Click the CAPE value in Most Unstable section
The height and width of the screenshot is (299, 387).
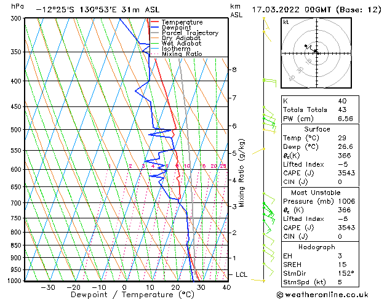[346, 228]
